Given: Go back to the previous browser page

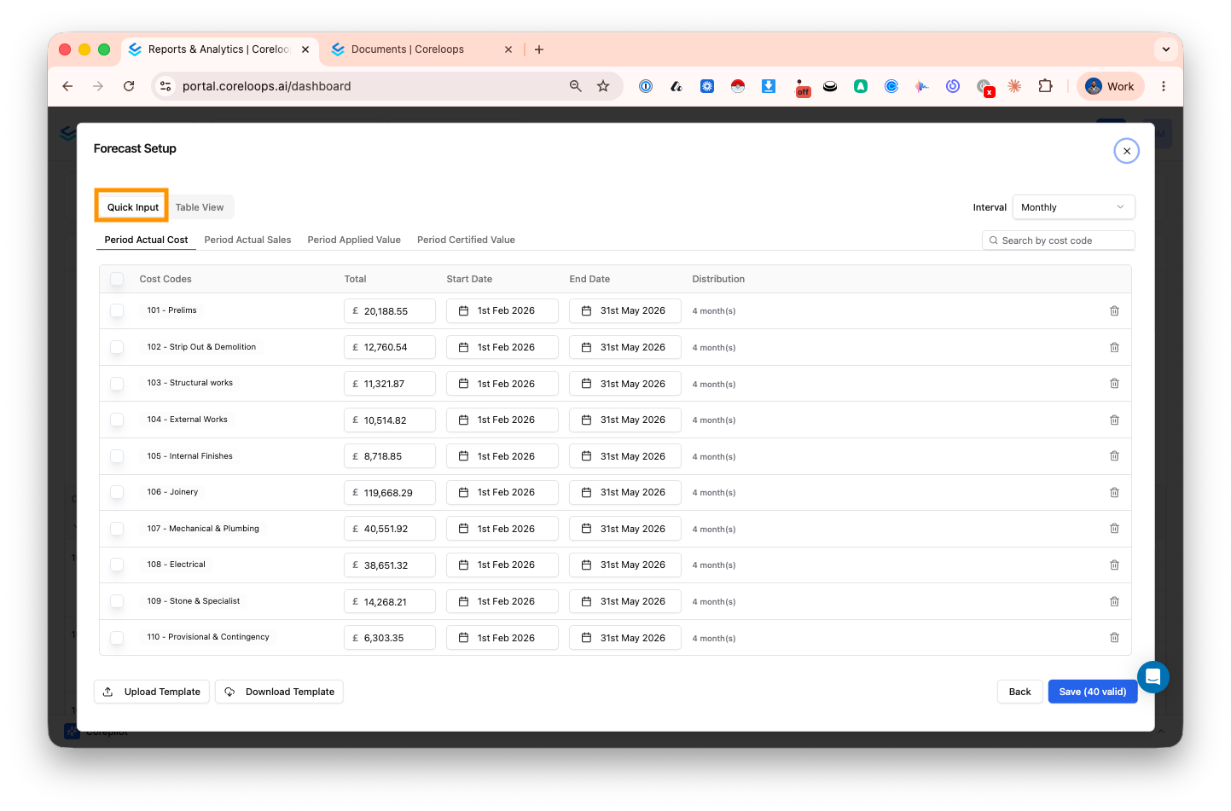Looking at the screenshot, I should [67, 86].
